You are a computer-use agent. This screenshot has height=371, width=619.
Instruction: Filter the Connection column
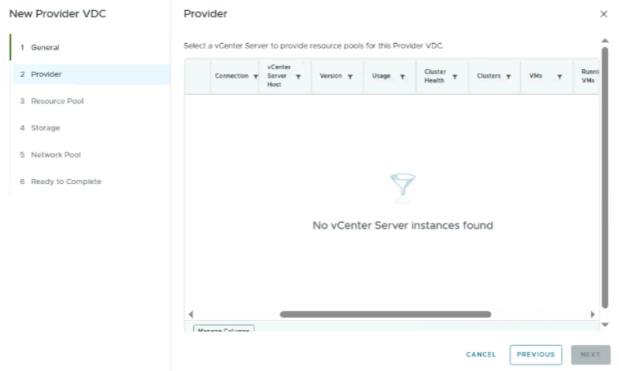tap(255, 77)
